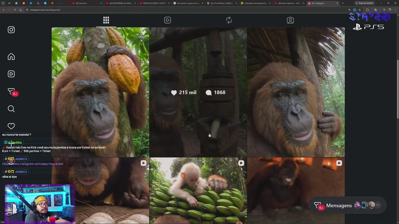Viewport: 399px width, 224px height.
Task: Switch to the NETFLIX ACENDE O ALERTA tab
Action: [154, 3]
